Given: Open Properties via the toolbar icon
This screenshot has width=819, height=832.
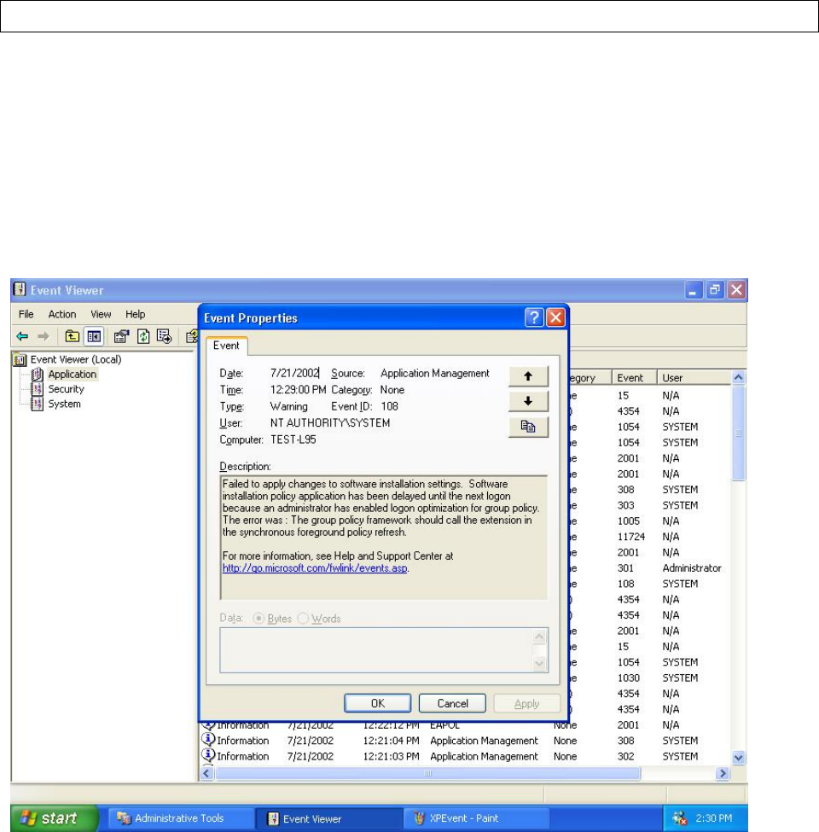Looking at the screenshot, I should 121,336.
